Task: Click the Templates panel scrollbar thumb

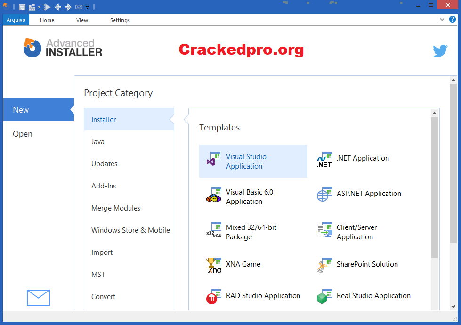Action: [434, 187]
